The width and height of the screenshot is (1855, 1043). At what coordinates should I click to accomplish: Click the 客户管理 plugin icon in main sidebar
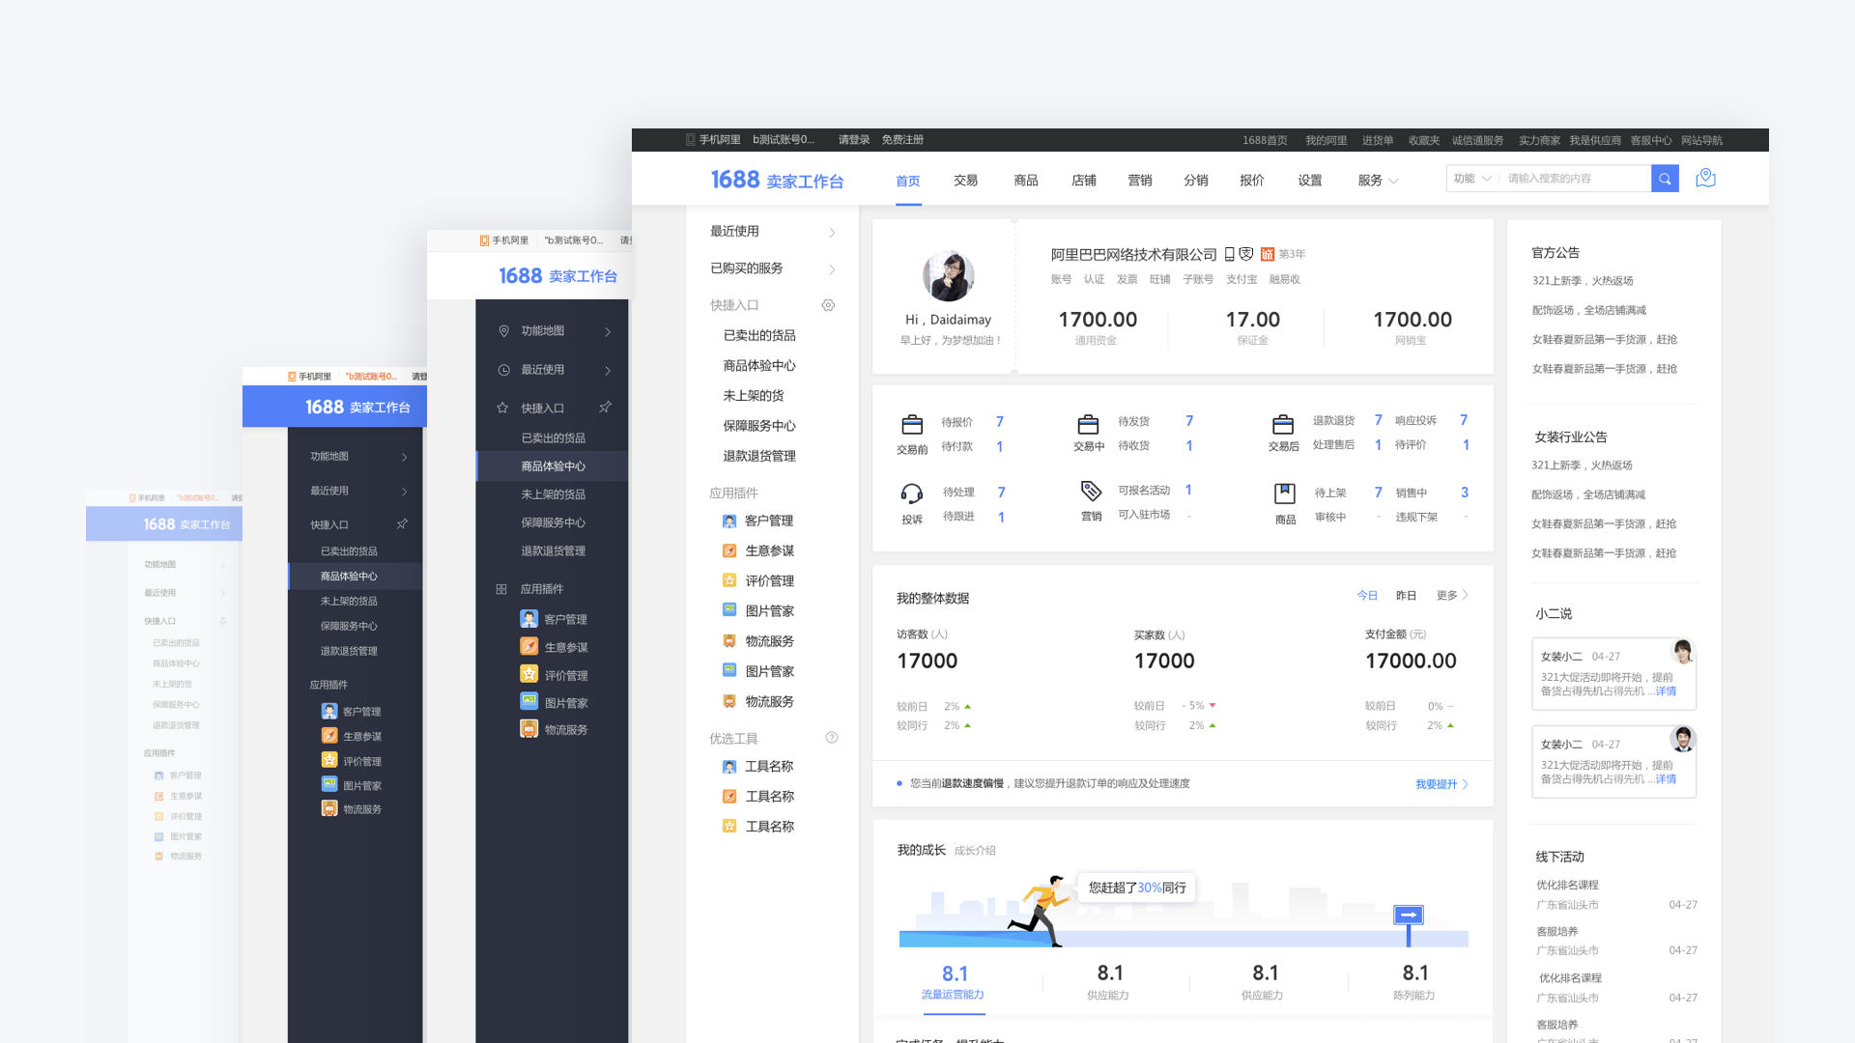pos(729,521)
